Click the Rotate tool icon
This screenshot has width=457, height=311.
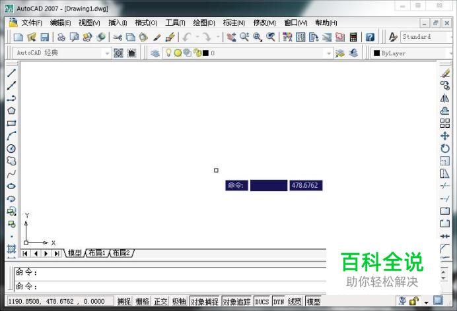point(444,148)
